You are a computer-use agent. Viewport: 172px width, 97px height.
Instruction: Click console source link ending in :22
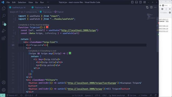point(163,26)
